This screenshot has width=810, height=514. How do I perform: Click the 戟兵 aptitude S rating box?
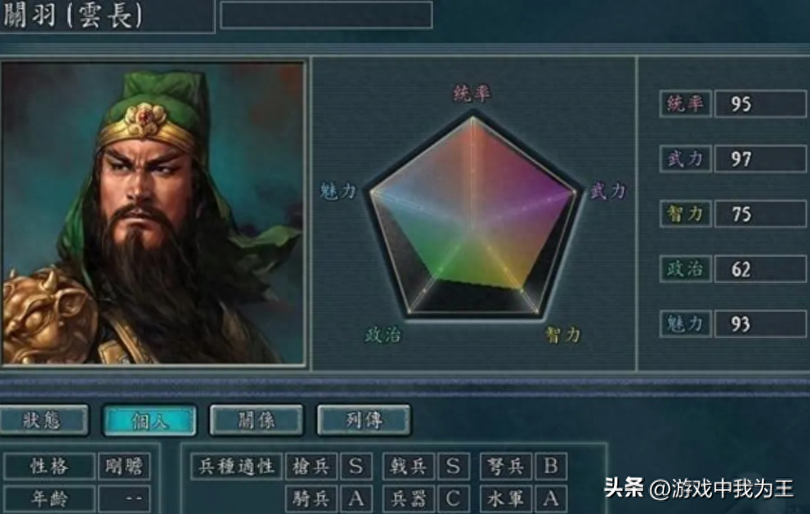pyautogui.click(x=453, y=467)
